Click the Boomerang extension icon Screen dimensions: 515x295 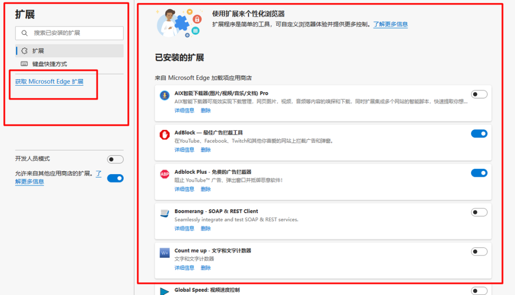pyautogui.click(x=165, y=213)
